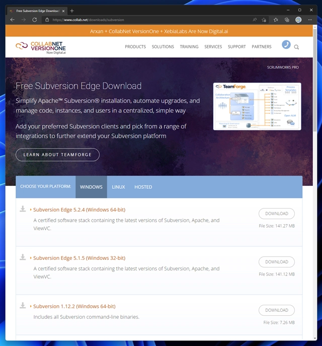This screenshot has width=322, height=346.
Task: Open the PARTNERS menu
Action: pyautogui.click(x=262, y=47)
